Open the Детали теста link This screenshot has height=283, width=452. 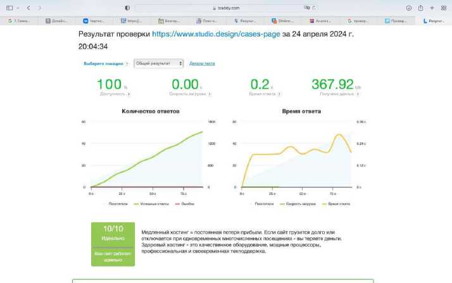202,63
